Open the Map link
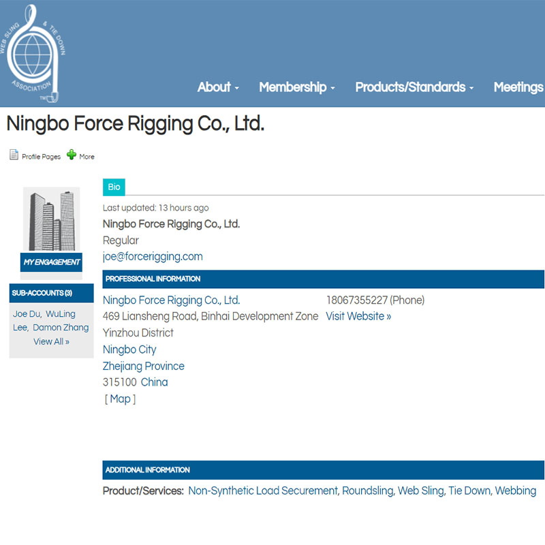This screenshot has height=545, width=545. pos(120,399)
